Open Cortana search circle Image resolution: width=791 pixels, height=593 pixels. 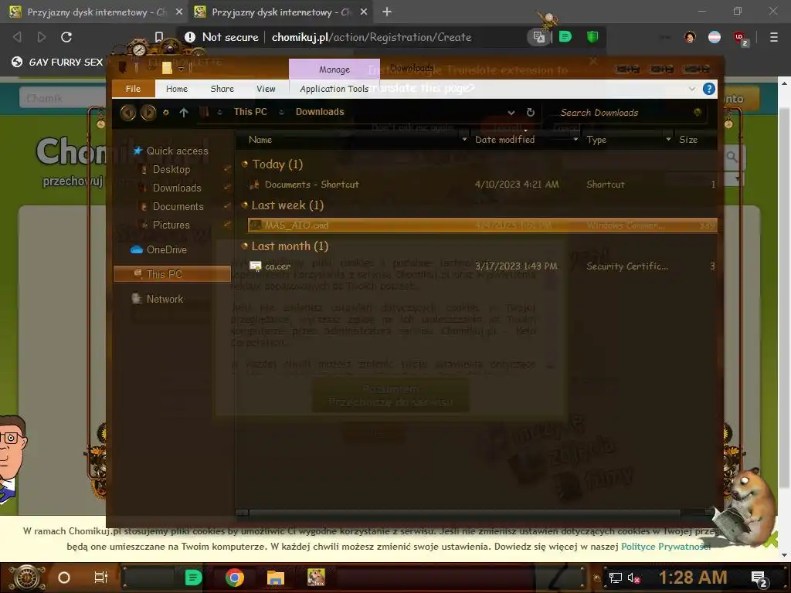[x=64, y=578]
